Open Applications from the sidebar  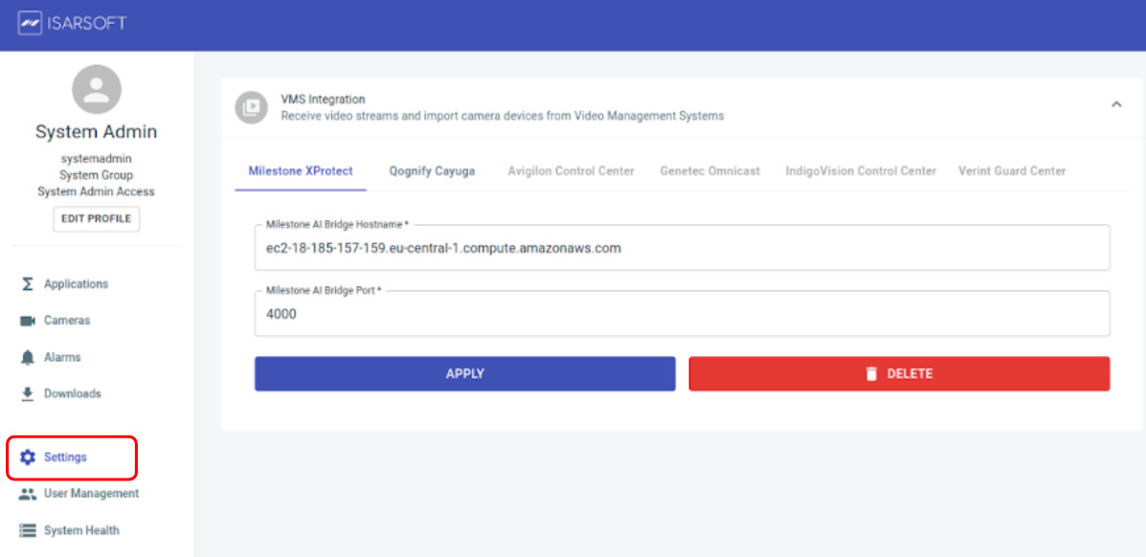[76, 283]
